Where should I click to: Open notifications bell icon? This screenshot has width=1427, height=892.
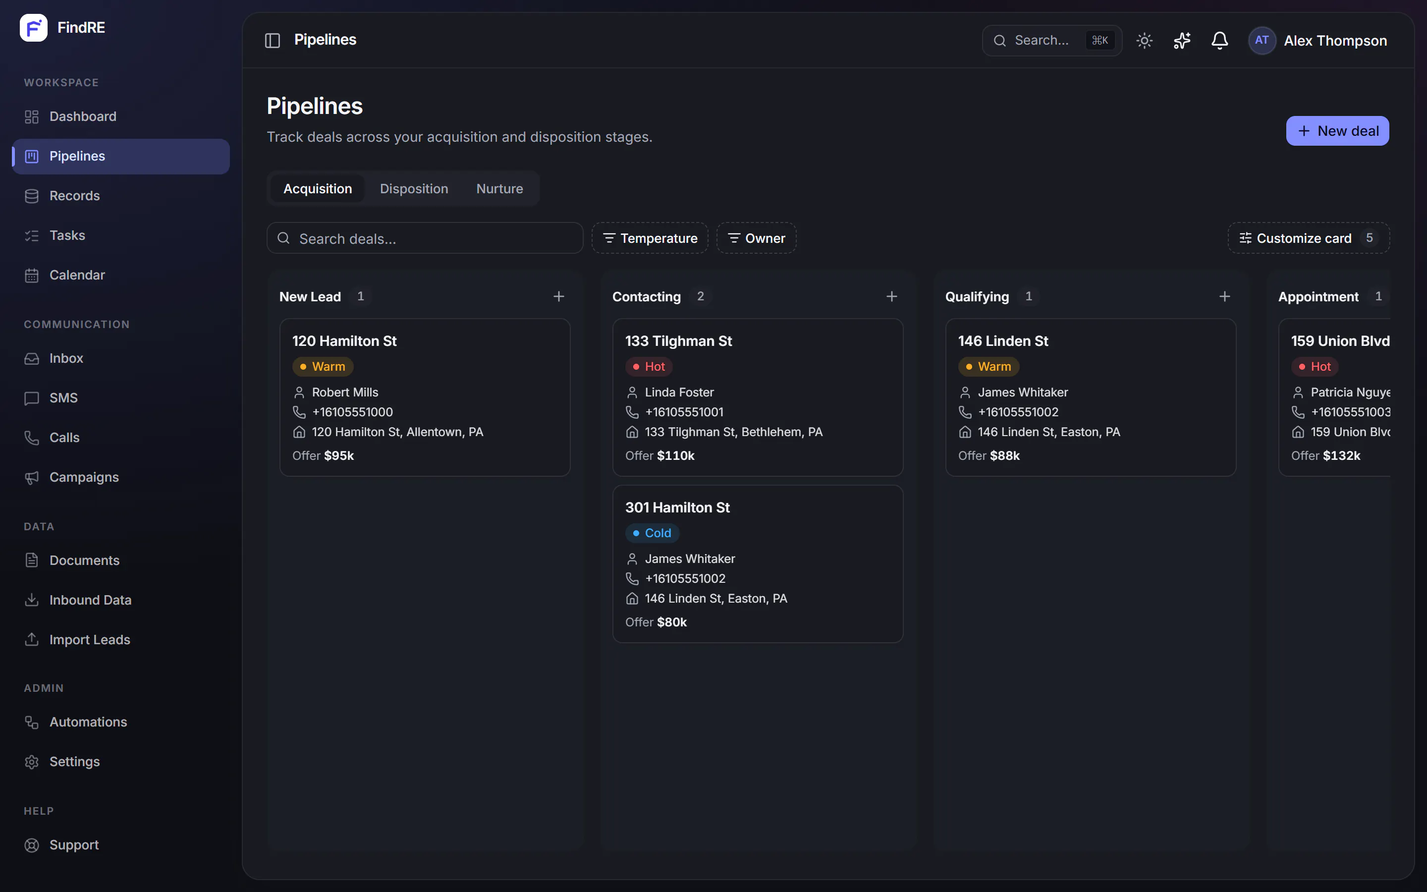[x=1219, y=40]
